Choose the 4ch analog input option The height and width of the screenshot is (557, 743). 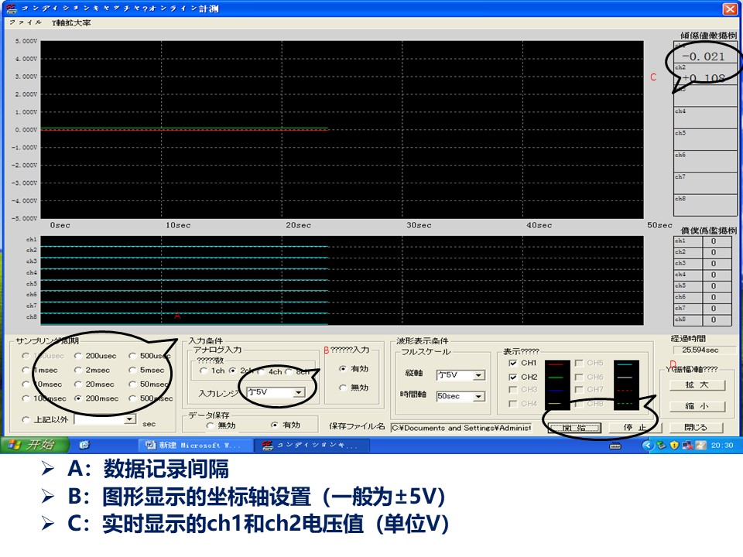pos(261,372)
